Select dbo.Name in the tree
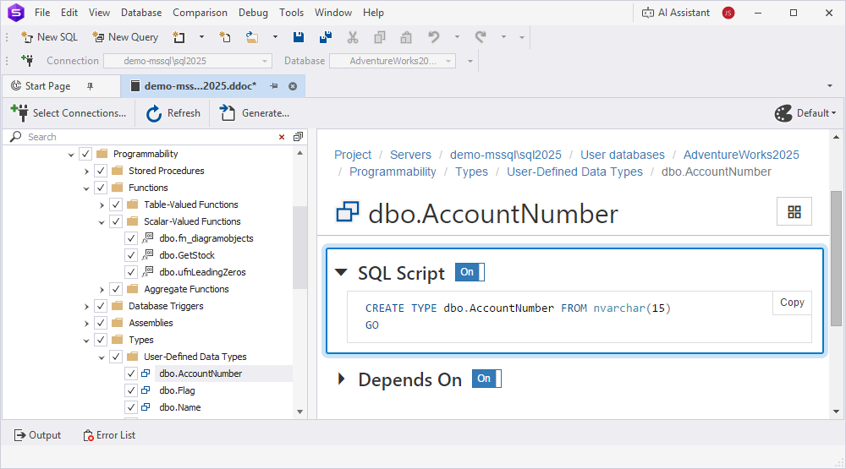Viewport: 846px width, 469px height. [179, 407]
